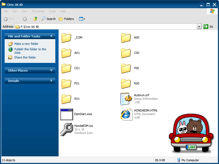Click the publish to Web globe icon

tap(10, 49)
